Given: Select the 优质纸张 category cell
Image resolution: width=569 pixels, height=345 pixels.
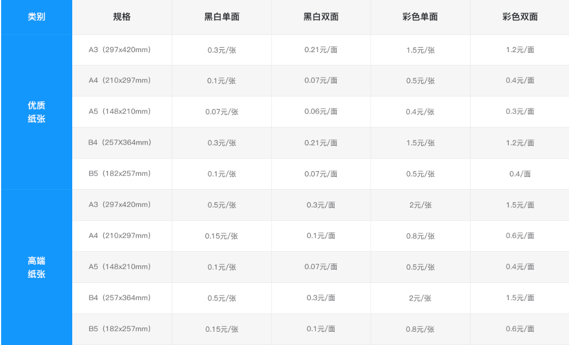Looking at the screenshot, I should (x=36, y=112).
